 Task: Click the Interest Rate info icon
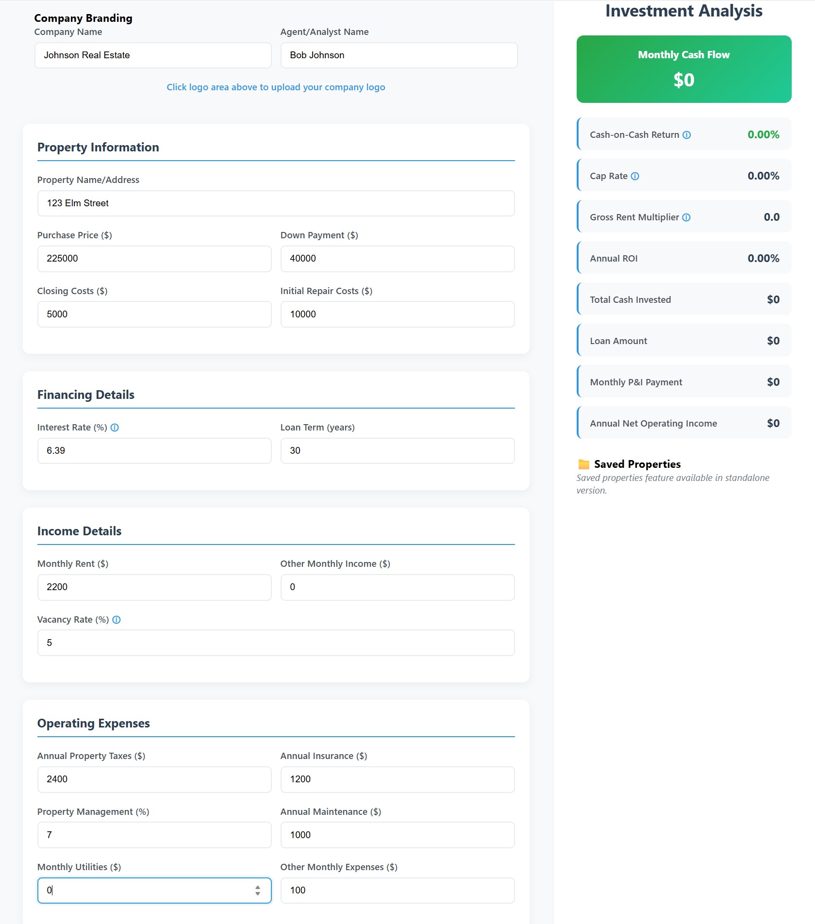click(115, 428)
